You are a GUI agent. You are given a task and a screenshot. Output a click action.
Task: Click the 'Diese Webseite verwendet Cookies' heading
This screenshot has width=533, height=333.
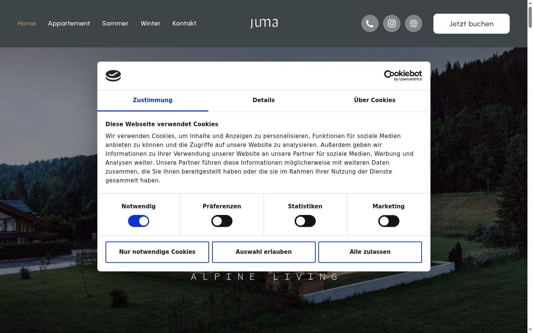pos(162,124)
